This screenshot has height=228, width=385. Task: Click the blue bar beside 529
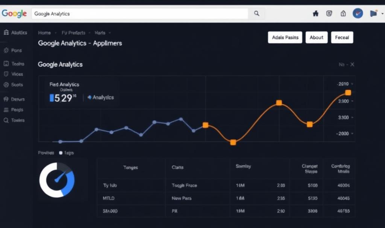(x=52, y=98)
